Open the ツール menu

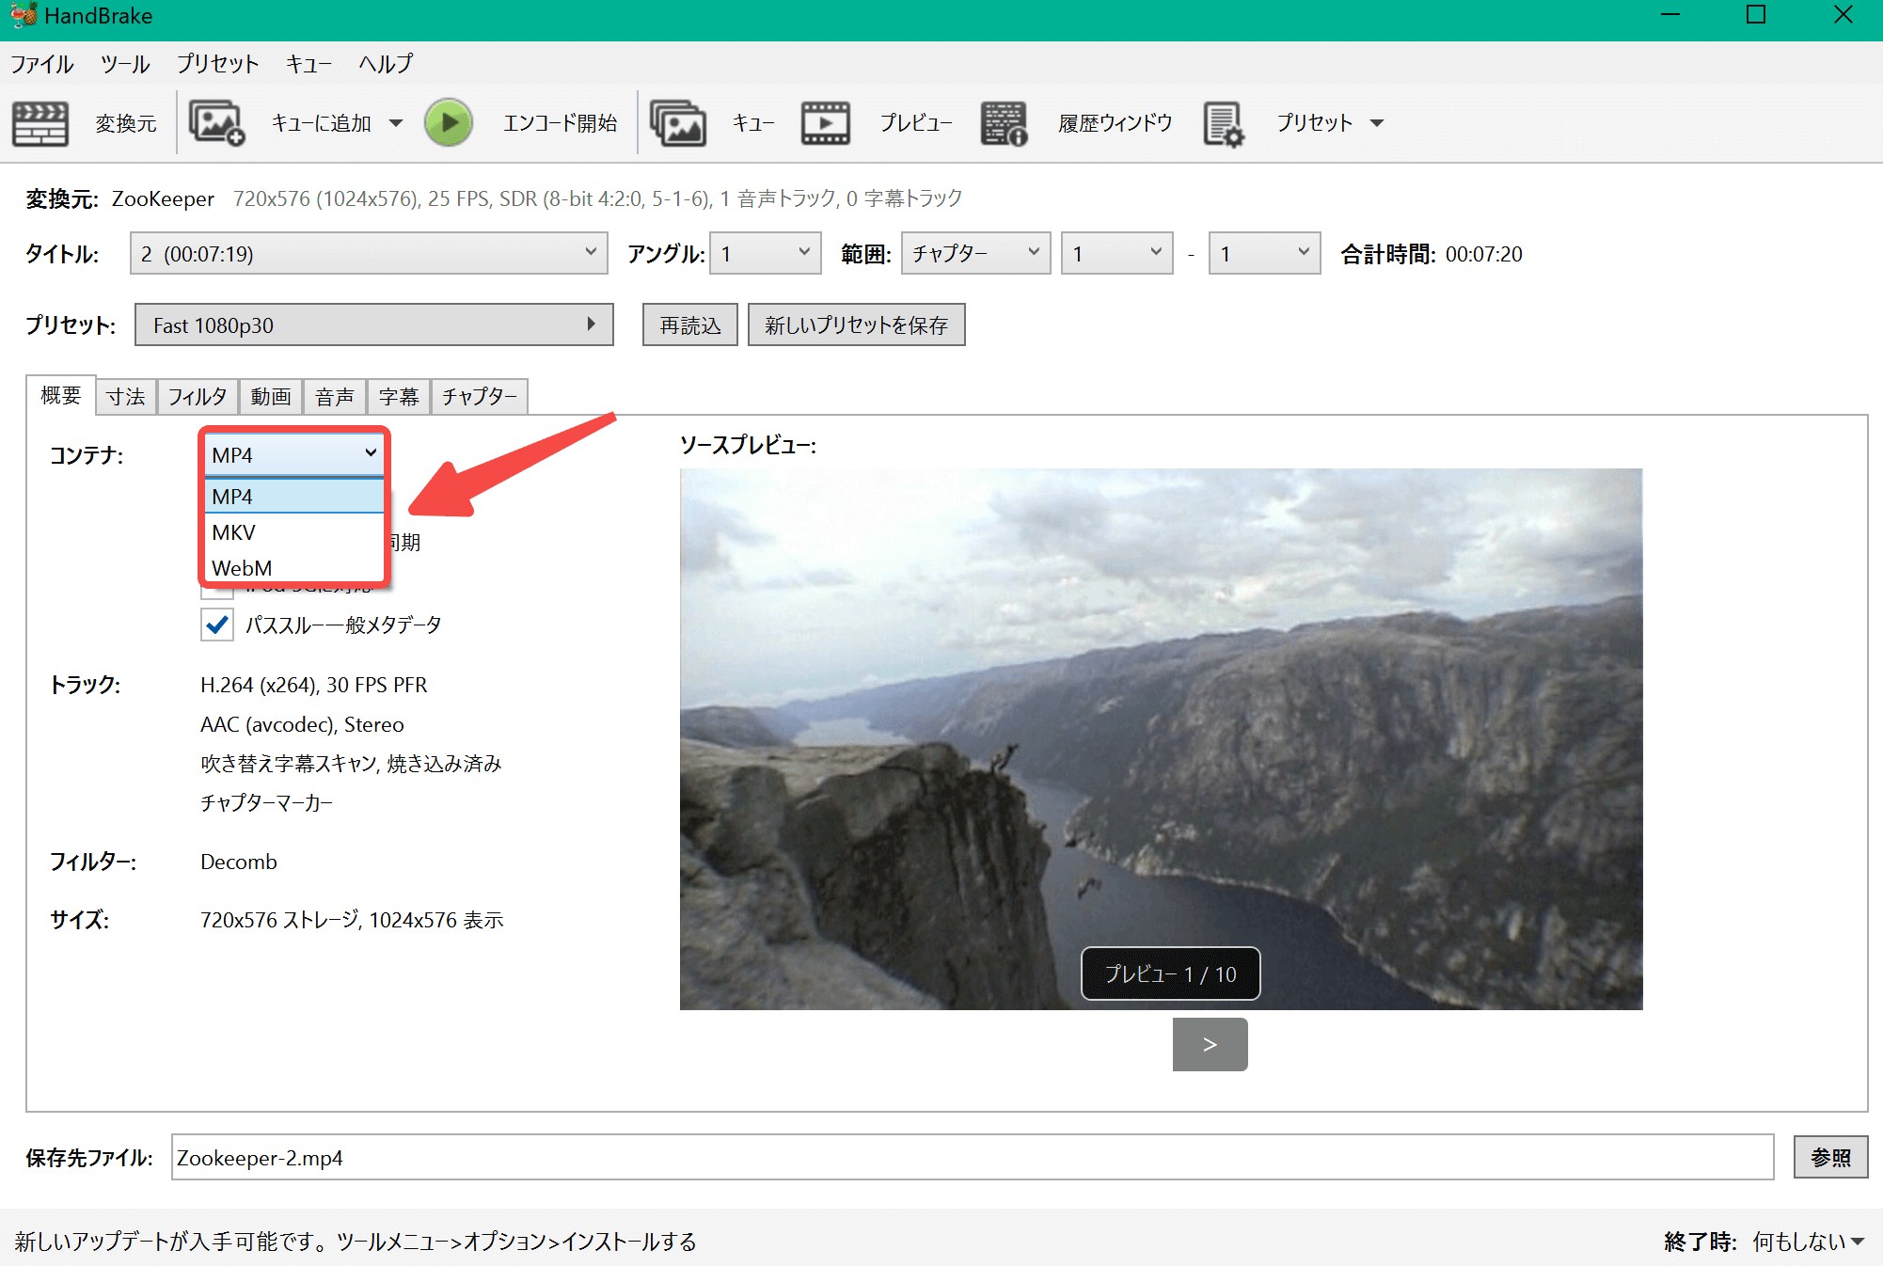coord(125,64)
